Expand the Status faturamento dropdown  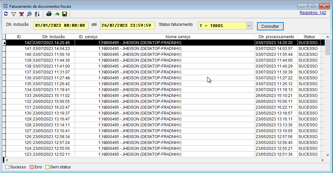[249, 25]
